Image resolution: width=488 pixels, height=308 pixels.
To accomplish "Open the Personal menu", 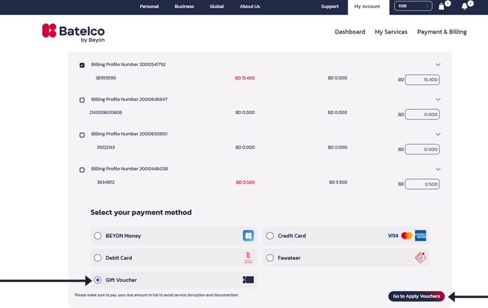I will coord(149,6).
